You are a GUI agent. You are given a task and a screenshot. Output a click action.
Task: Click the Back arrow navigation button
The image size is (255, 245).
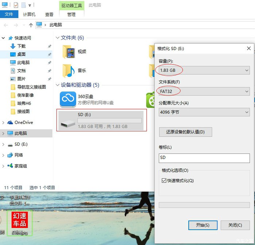(x=6, y=25)
